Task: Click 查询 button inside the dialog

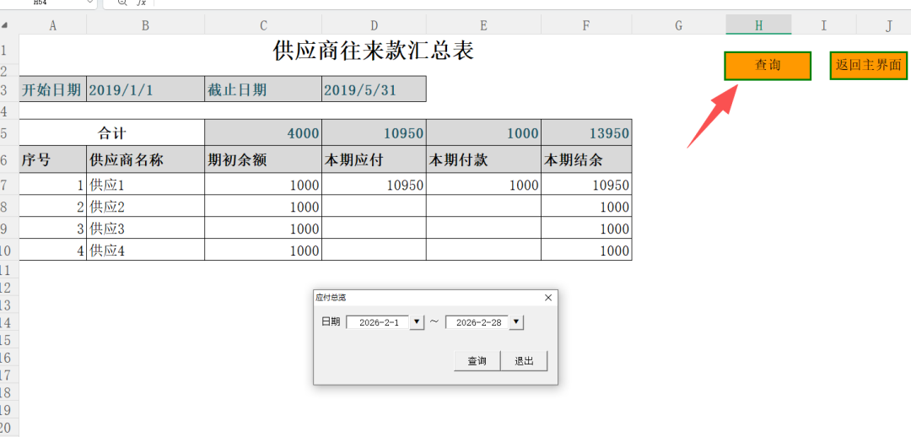Action: 477,361
